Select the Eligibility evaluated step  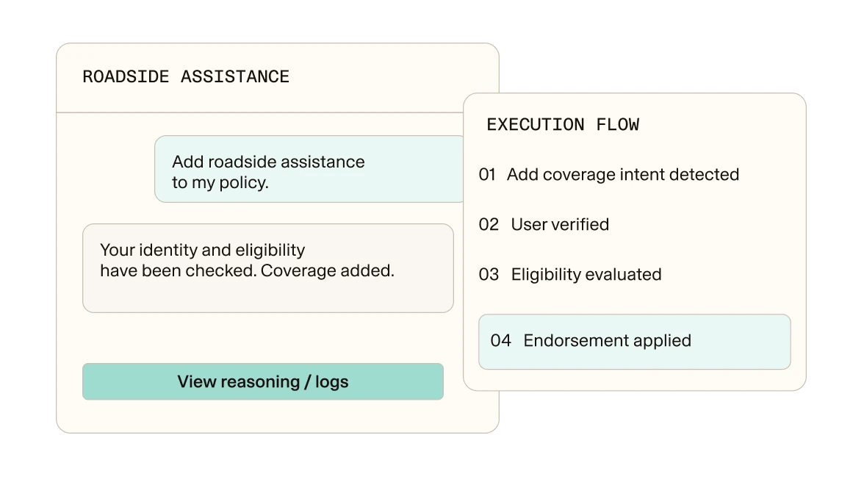570,275
